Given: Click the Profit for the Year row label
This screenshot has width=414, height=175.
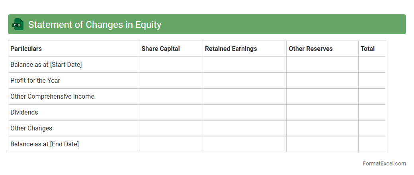Looking at the screenshot, I should (x=35, y=81).
